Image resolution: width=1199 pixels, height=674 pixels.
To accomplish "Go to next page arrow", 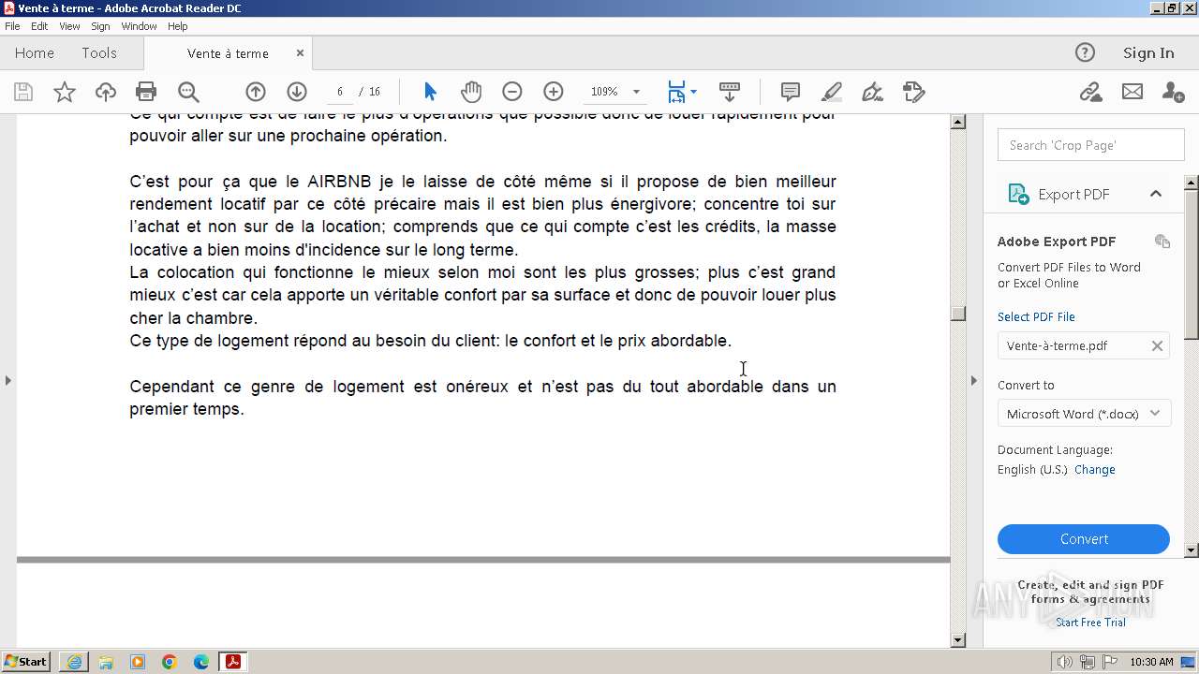I will click(297, 92).
